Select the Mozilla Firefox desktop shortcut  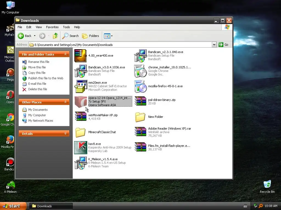pyautogui.click(x=7, y=142)
